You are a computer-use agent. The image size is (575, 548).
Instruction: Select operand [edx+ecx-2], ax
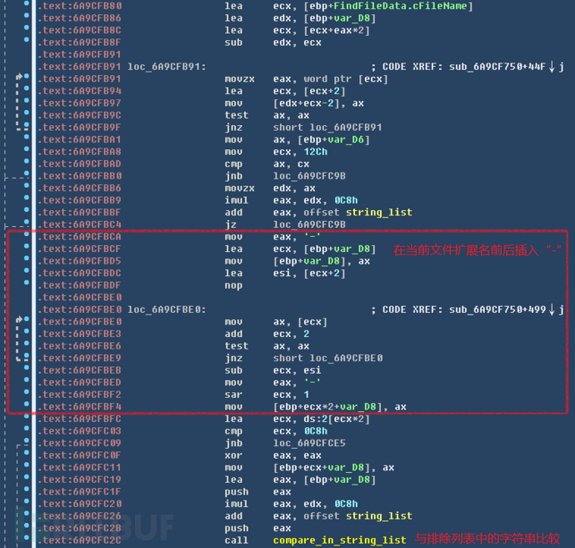tap(318, 103)
